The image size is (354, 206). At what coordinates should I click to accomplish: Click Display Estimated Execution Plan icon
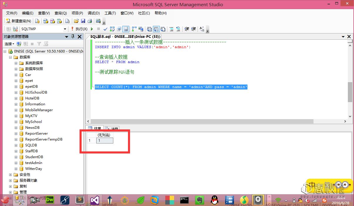tap(112, 29)
